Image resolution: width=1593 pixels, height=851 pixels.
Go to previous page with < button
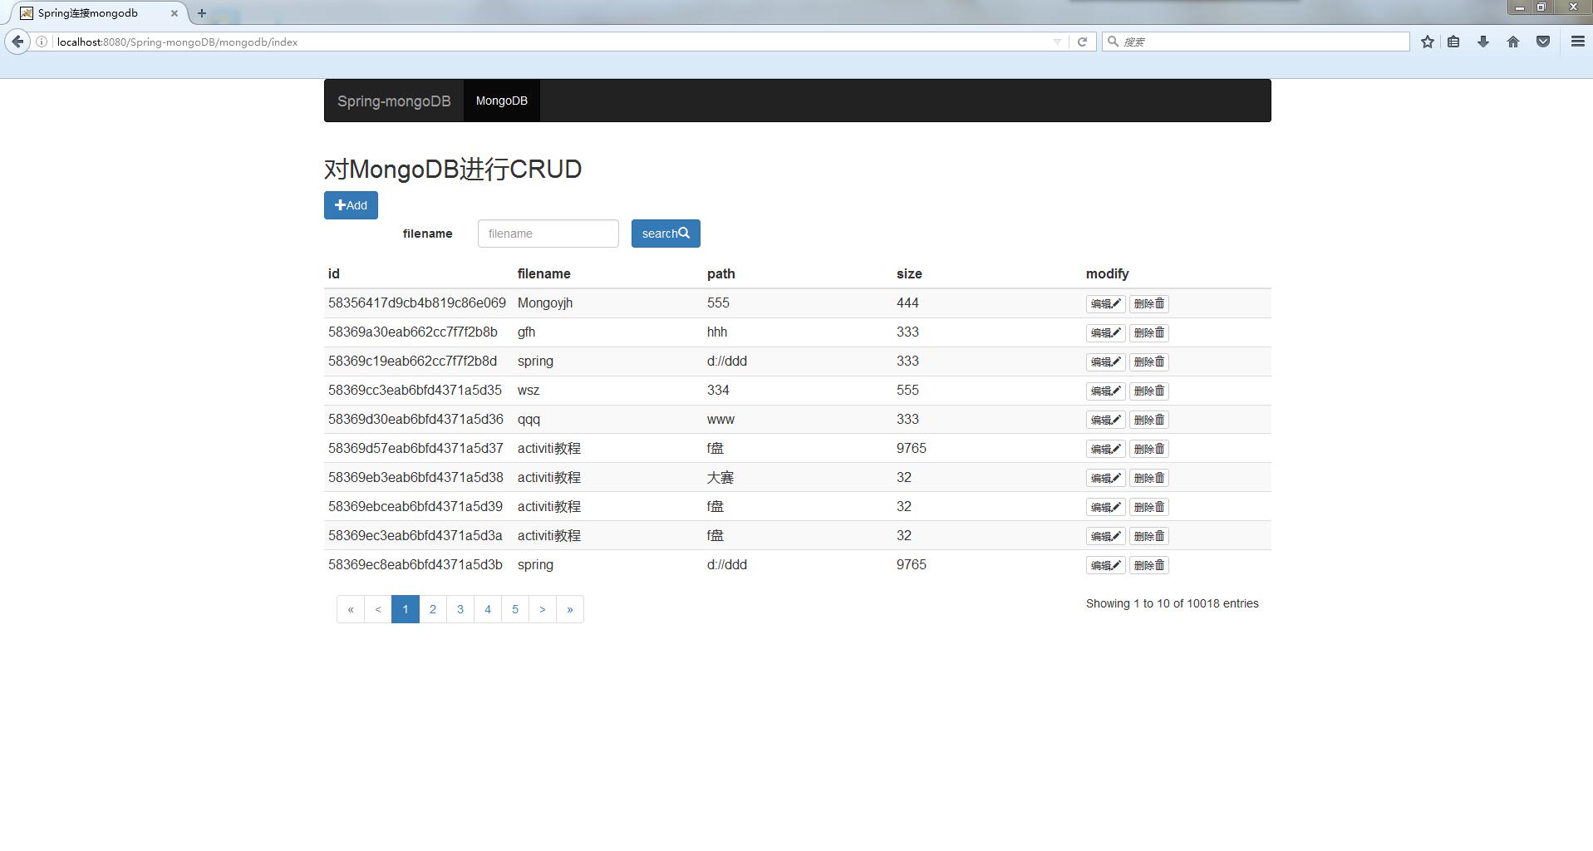pos(378,609)
